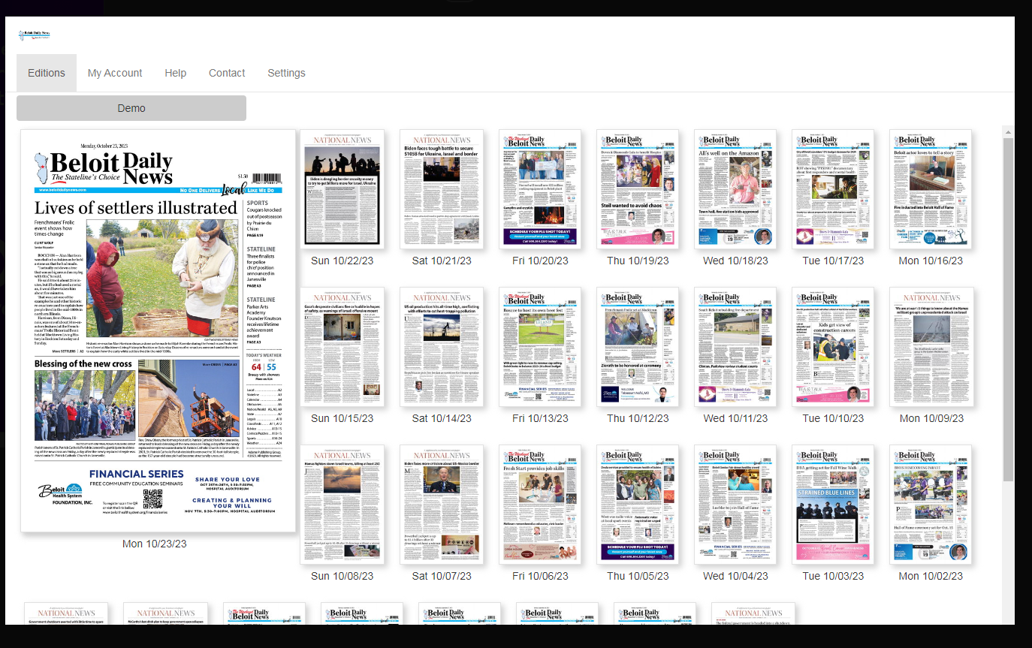Click the Tue 10/10/23 date label
1032x648 pixels.
(833, 418)
